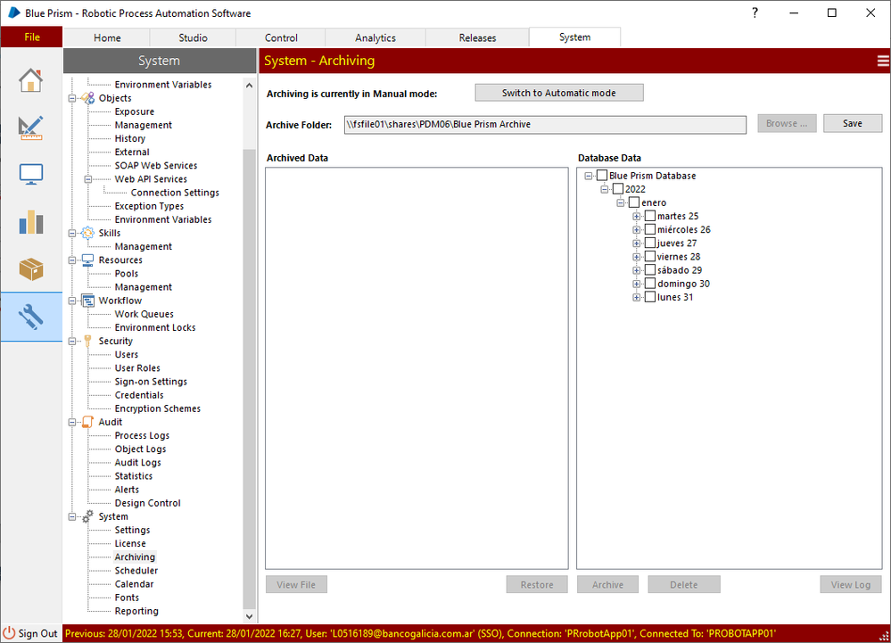891x643 pixels.
Task: Check the enero month checkbox
Action: [634, 202]
